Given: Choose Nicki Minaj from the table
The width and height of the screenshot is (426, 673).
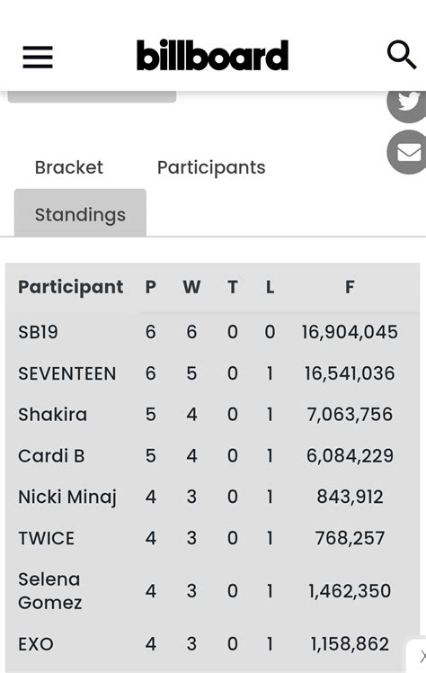Looking at the screenshot, I should (67, 498).
